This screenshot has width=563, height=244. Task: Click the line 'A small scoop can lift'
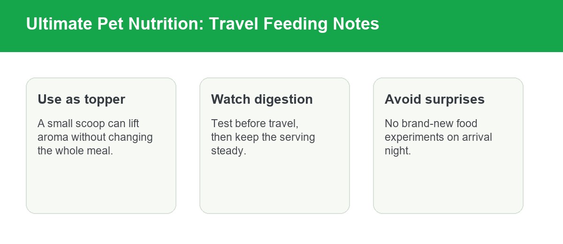(88, 124)
